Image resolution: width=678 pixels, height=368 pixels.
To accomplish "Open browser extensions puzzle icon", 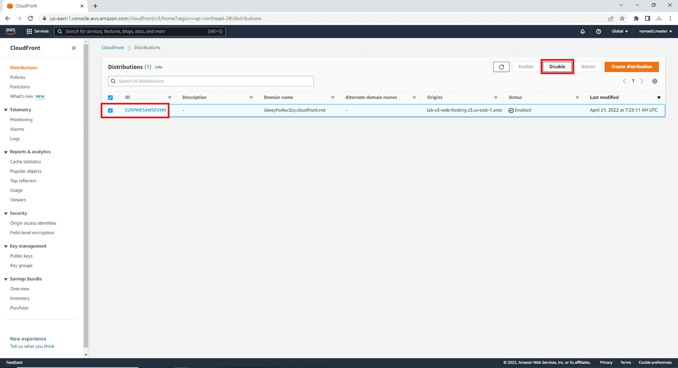I will pyautogui.click(x=636, y=18).
